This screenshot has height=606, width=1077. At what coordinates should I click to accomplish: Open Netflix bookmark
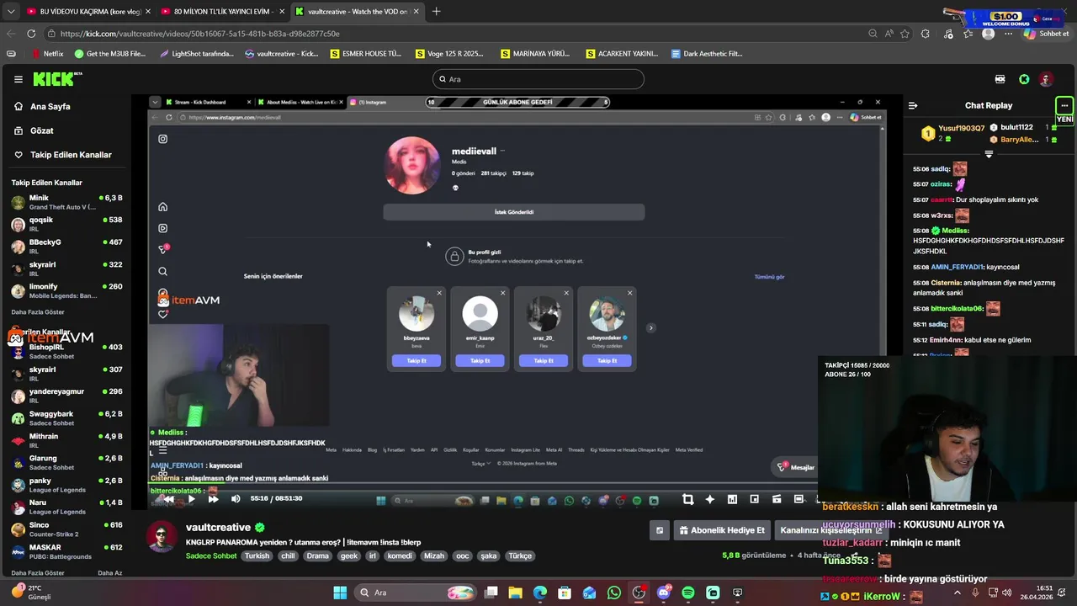pos(47,54)
